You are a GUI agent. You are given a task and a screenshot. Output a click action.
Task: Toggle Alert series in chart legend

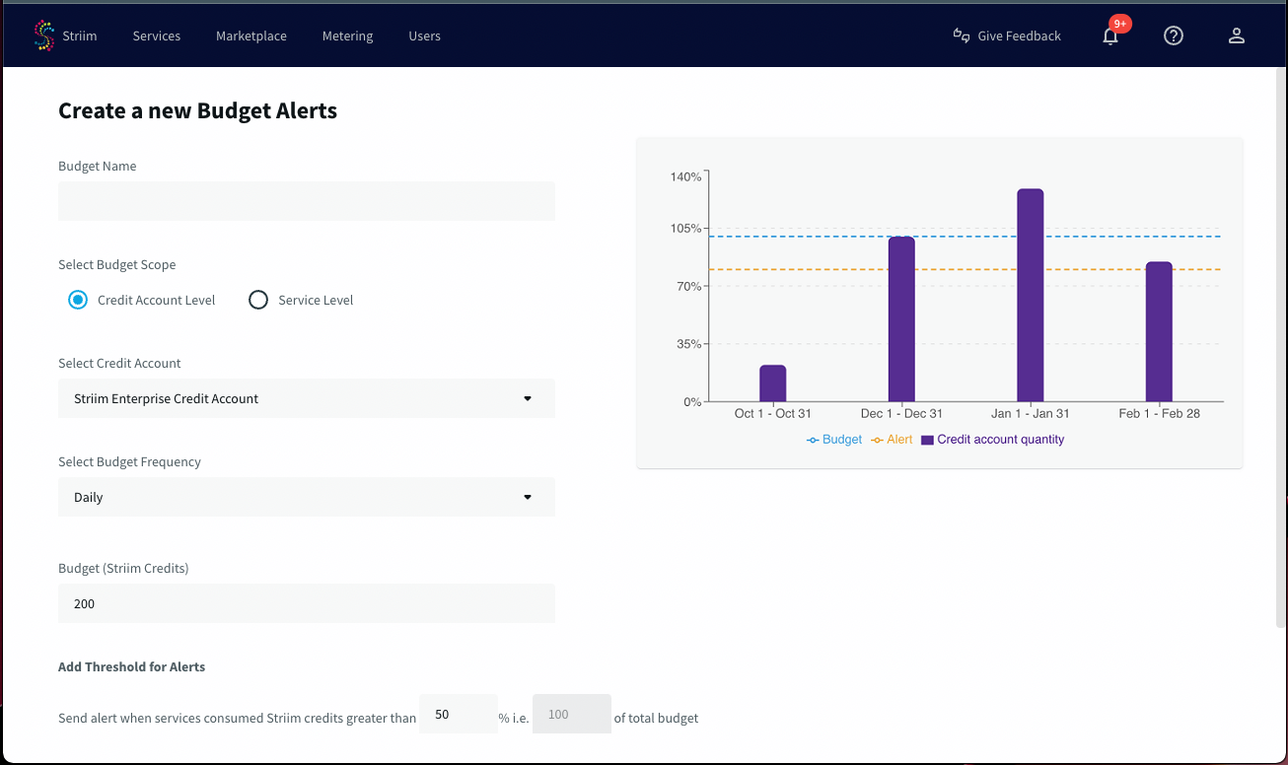pyautogui.click(x=893, y=440)
